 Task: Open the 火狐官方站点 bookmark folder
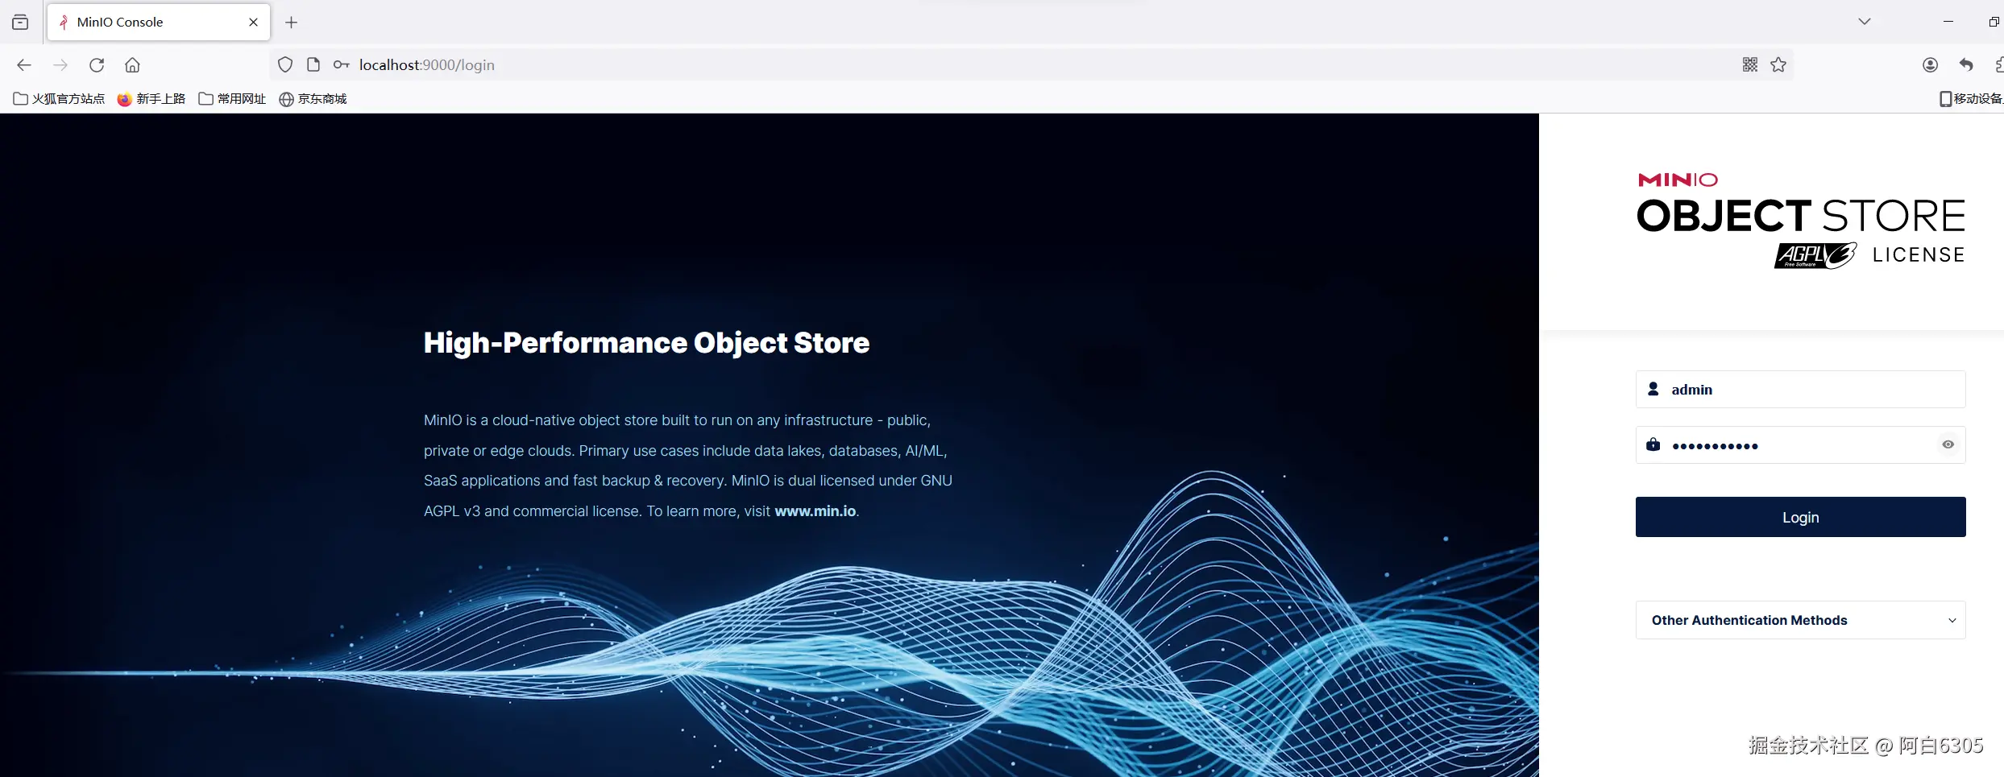[60, 99]
